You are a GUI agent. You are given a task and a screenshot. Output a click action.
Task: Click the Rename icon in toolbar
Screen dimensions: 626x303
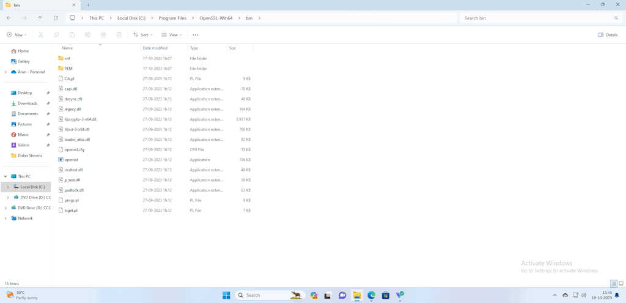(x=87, y=35)
